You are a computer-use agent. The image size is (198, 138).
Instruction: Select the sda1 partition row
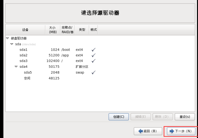pos(100,50)
